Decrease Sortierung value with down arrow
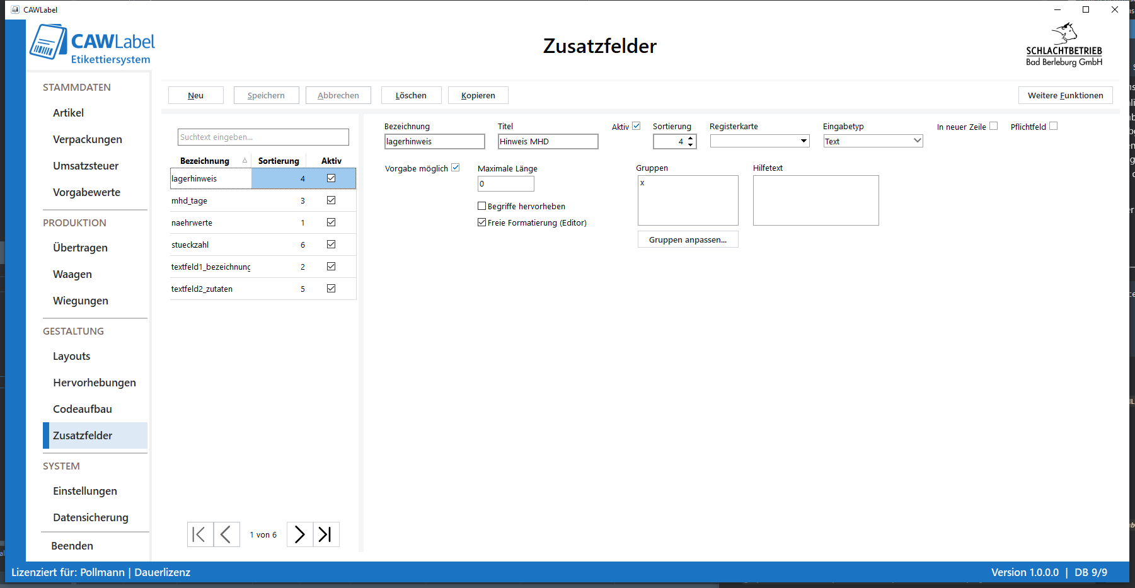This screenshot has height=588, width=1135. (691, 145)
